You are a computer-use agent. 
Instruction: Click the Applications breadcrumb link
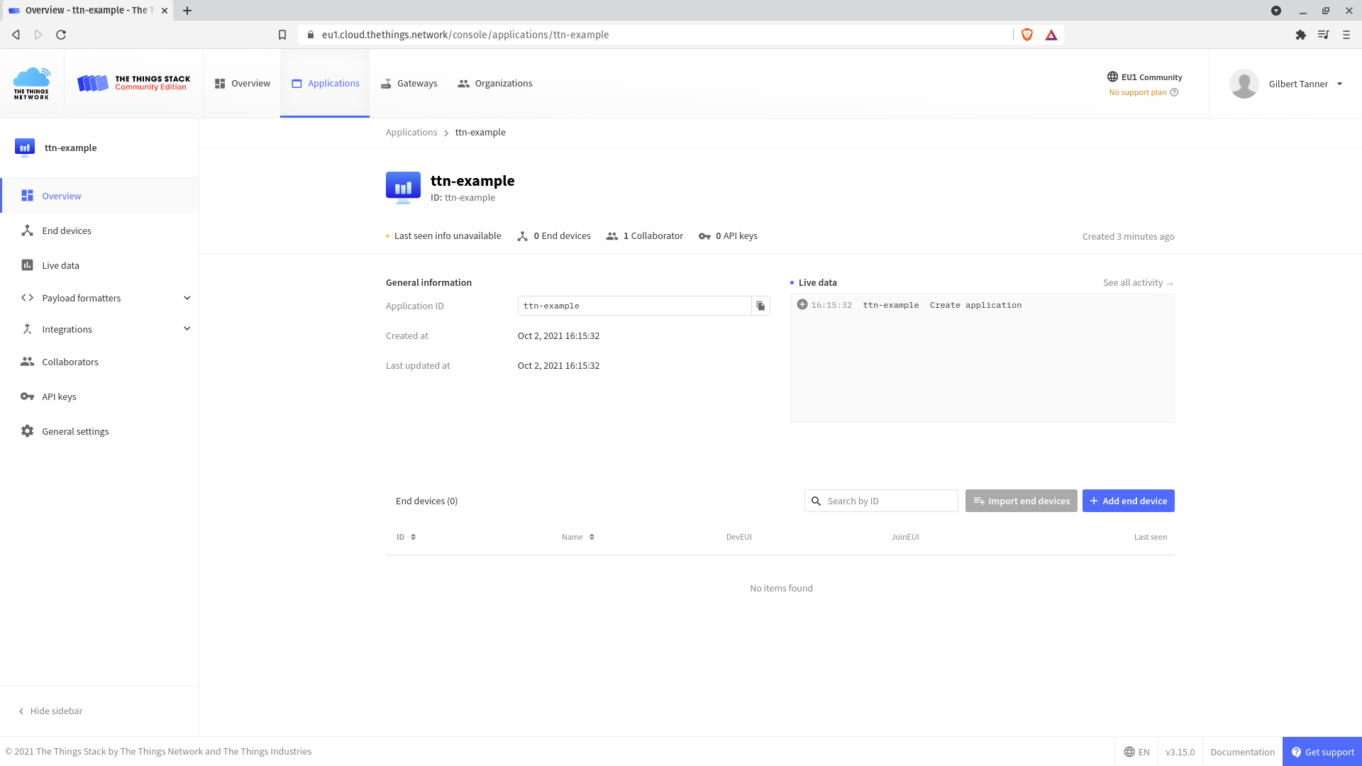click(x=411, y=132)
